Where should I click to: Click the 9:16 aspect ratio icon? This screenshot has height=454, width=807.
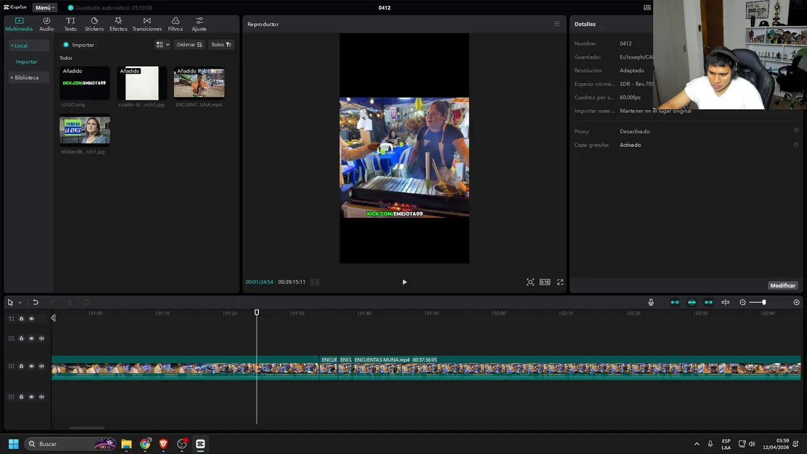tap(545, 282)
